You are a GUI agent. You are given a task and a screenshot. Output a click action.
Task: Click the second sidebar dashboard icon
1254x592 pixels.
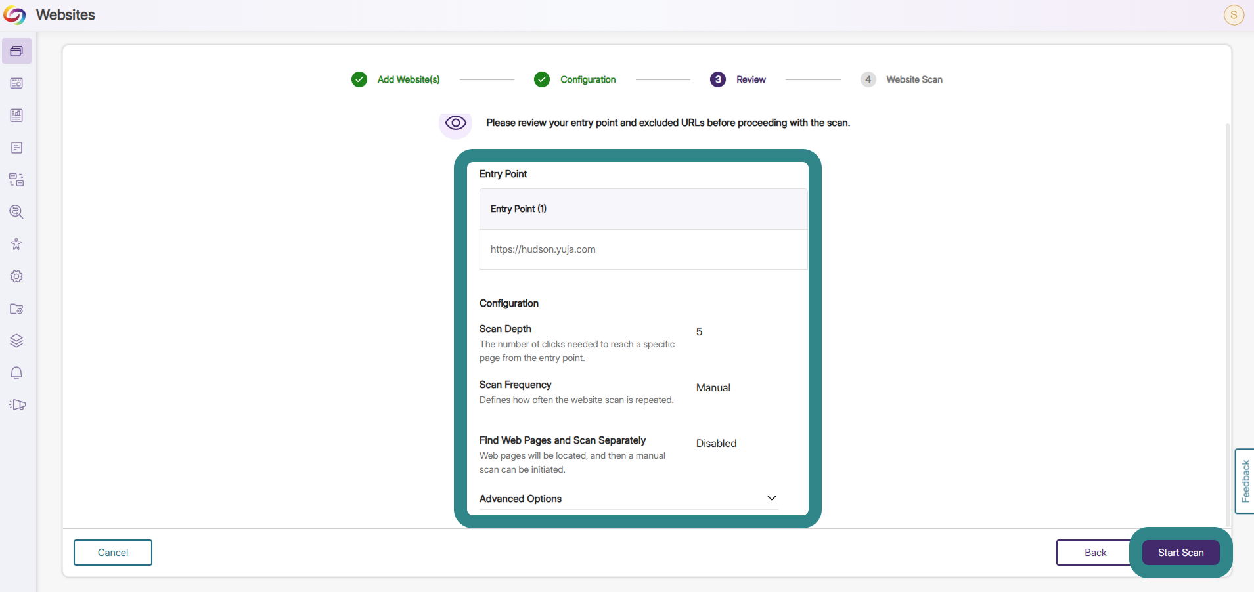pyautogui.click(x=16, y=83)
